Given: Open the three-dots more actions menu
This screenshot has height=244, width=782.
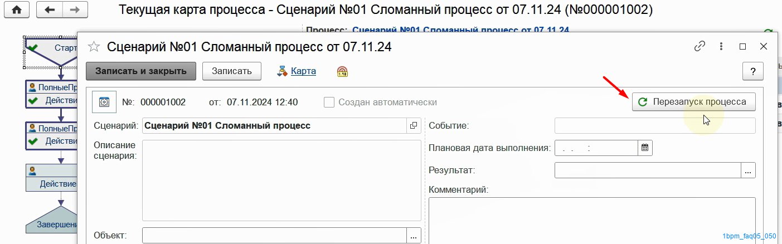Looking at the screenshot, I should [721, 47].
